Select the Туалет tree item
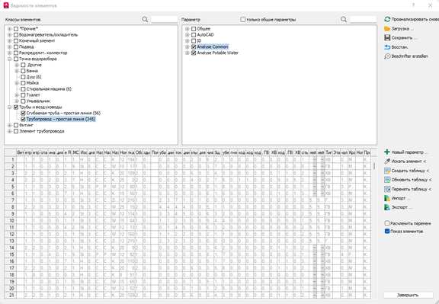Viewport: 439px width, 304px height. 33,95
